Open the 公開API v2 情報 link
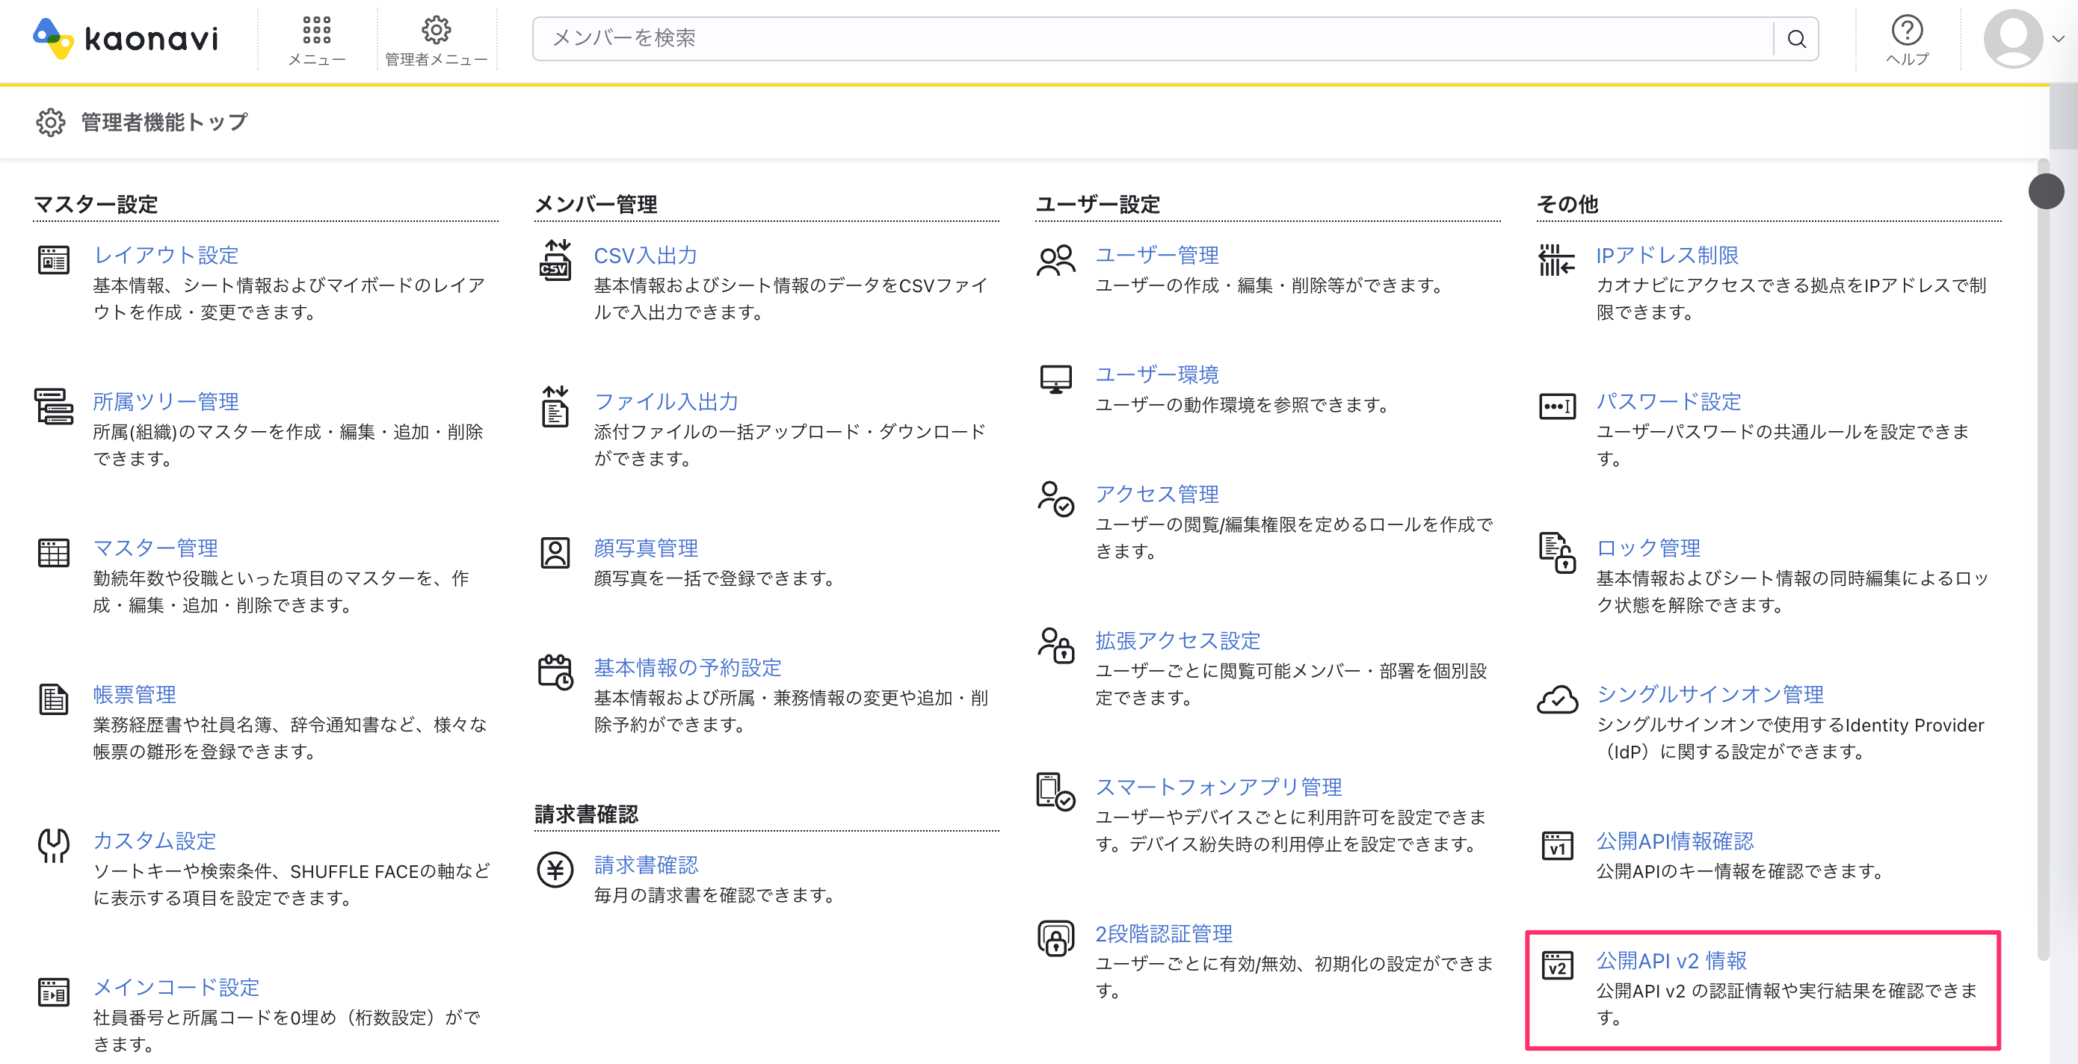 tap(1671, 960)
